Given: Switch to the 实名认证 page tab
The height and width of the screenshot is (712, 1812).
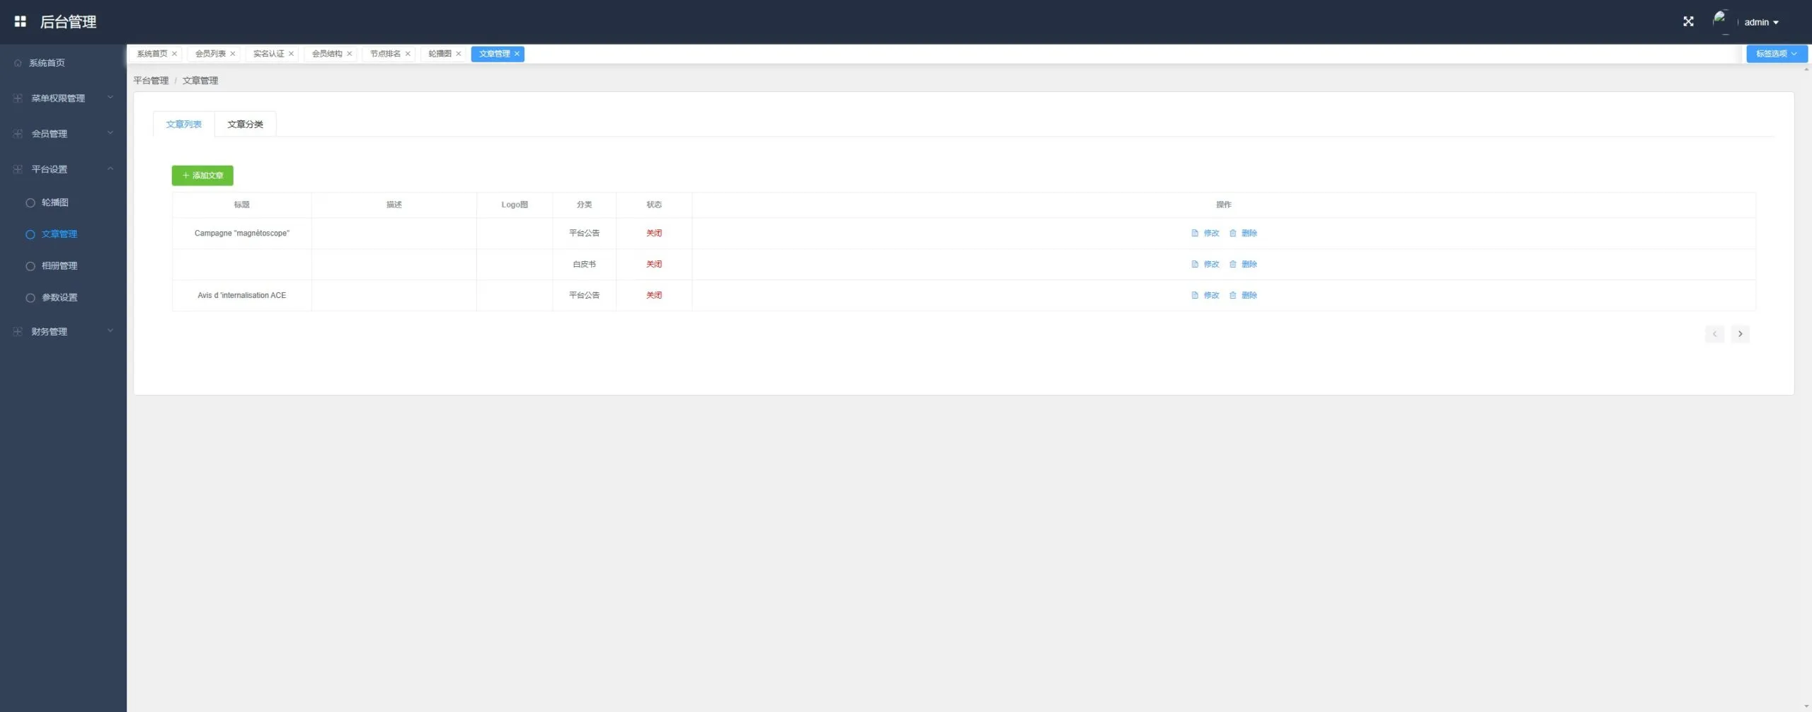Looking at the screenshot, I should pyautogui.click(x=268, y=54).
